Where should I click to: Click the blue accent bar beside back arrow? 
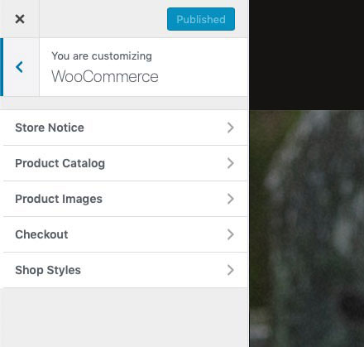click(x=2, y=67)
